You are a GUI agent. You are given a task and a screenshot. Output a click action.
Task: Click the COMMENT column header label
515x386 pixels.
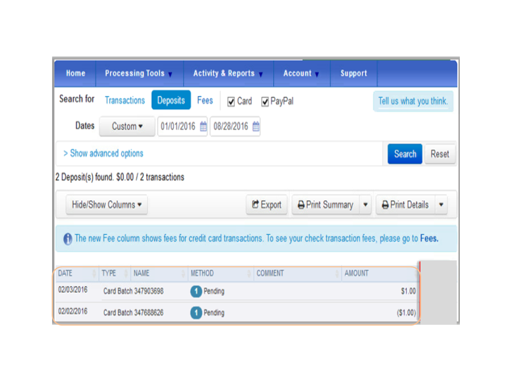tap(270, 273)
